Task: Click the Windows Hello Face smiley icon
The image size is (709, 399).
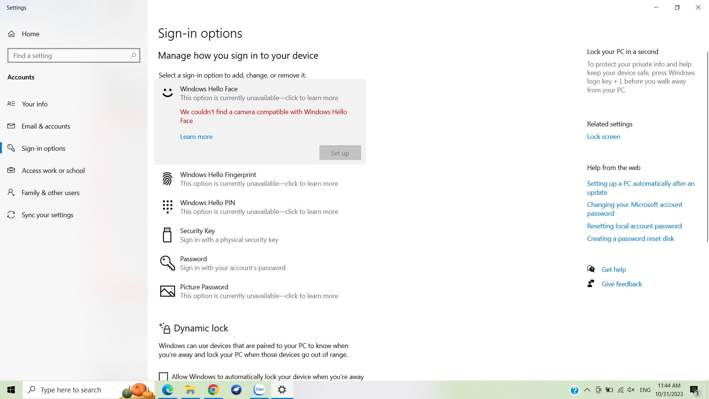Action: (167, 93)
